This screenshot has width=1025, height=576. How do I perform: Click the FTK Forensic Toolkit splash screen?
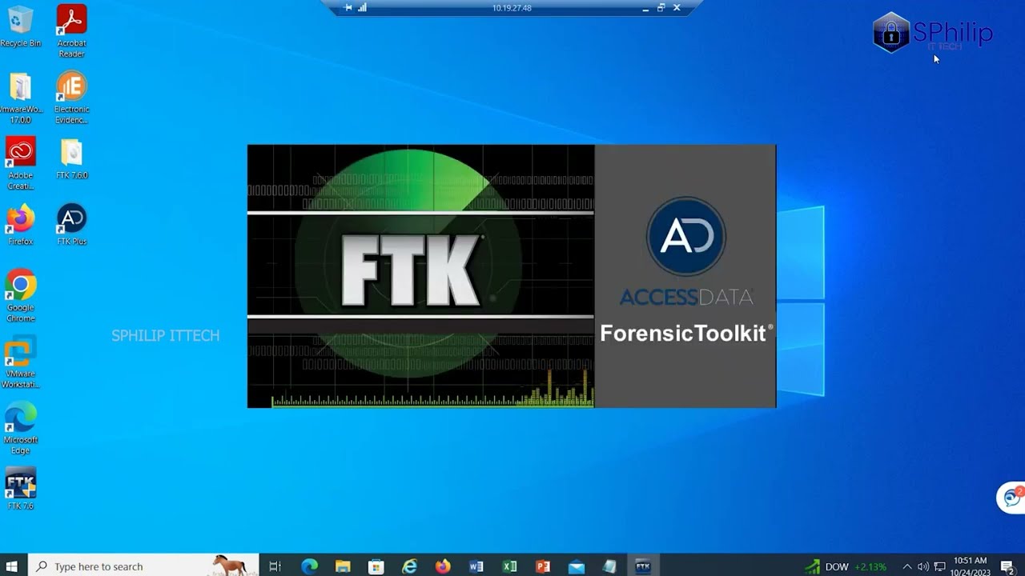[x=512, y=276]
